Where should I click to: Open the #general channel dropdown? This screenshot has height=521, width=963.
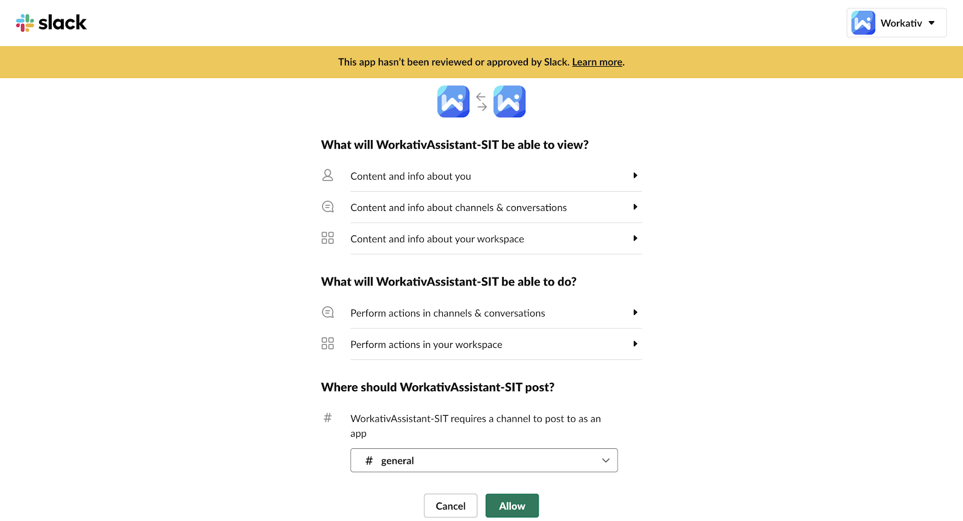click(484, 460)
